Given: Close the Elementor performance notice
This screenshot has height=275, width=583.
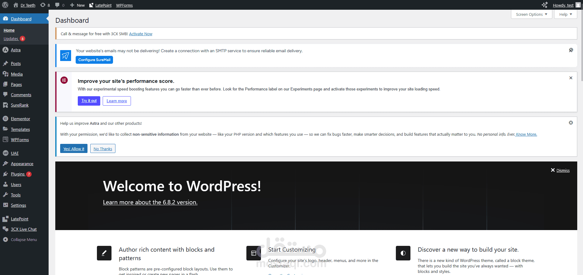Looking at the screenshot, I should tap(571, 78).
